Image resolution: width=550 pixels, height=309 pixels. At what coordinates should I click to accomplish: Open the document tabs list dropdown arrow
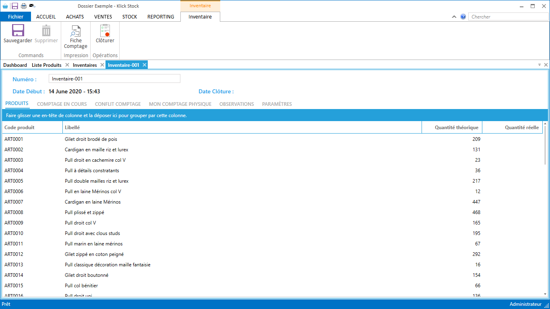(540, 65)
